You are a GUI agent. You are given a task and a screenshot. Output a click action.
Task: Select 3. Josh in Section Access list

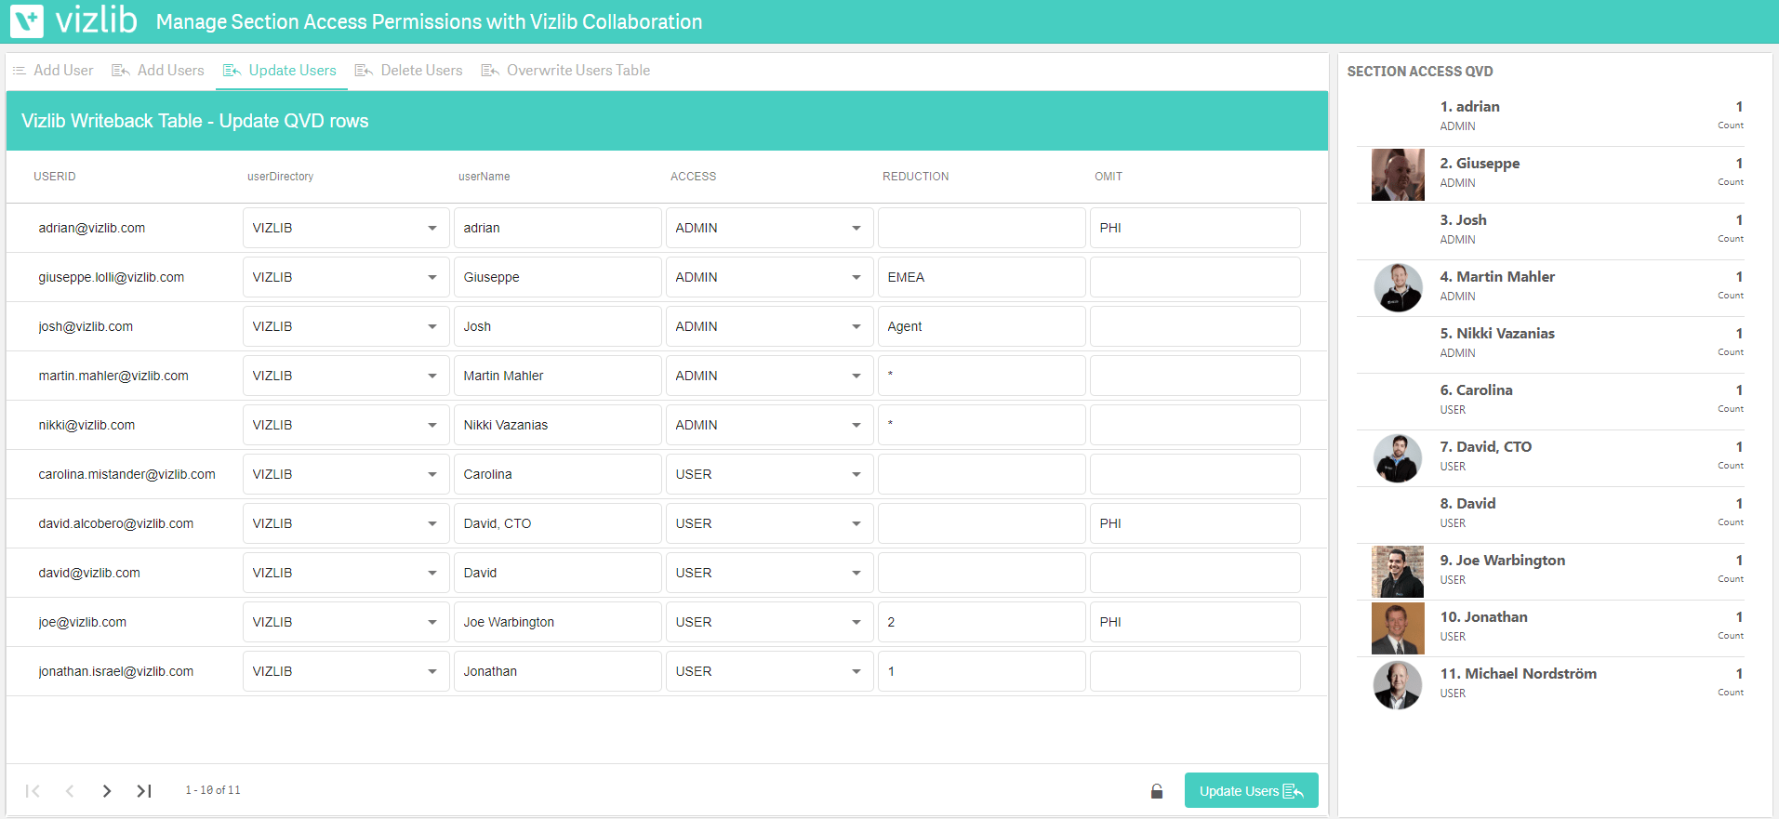tap(1550, 231)
